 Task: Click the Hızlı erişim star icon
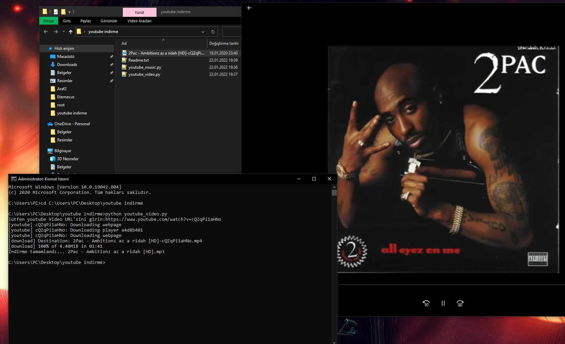[x=50, y=48]
